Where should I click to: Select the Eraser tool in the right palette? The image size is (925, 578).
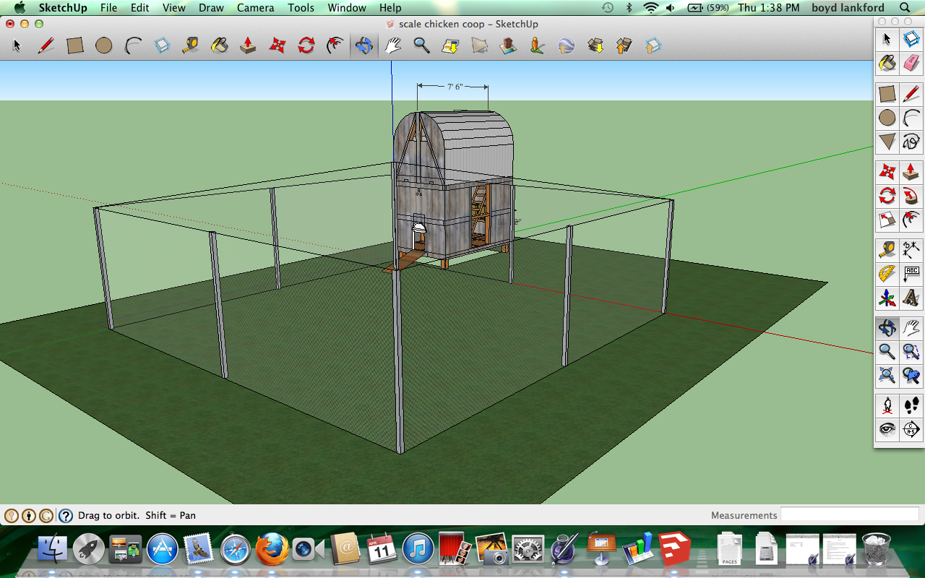click(x=911, y=63)
